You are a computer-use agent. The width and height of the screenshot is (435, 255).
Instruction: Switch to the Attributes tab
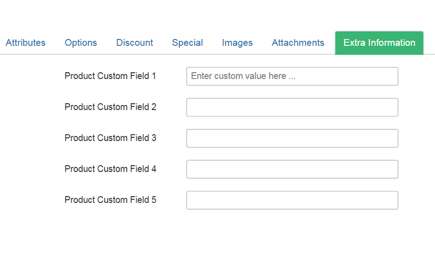tap(26, 43)
